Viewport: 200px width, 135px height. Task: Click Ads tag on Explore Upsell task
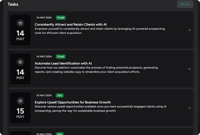point(60,95)
